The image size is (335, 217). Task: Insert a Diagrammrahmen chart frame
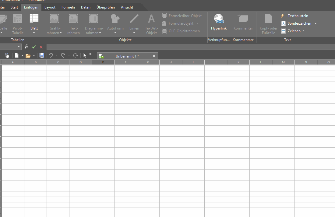(x=93, y=24)
